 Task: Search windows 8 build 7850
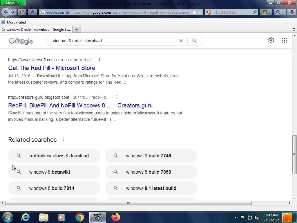tap(151, 172)
